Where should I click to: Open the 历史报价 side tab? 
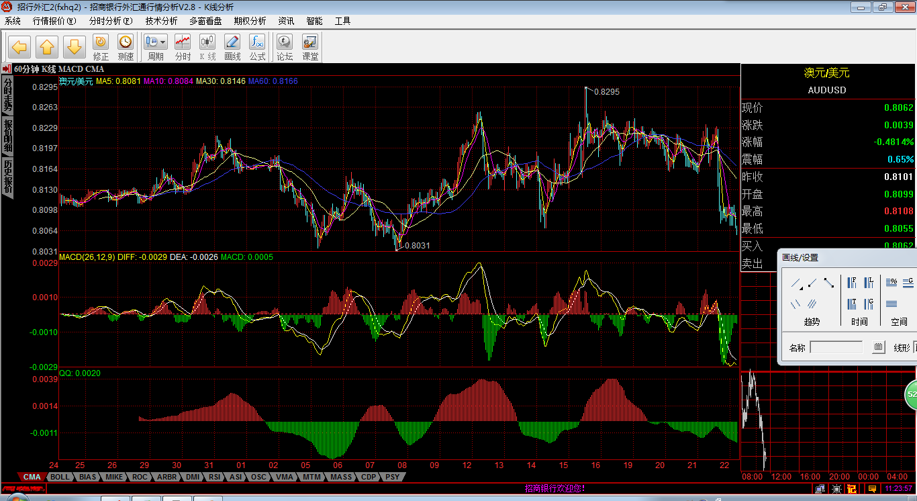(x=7, y=177)
